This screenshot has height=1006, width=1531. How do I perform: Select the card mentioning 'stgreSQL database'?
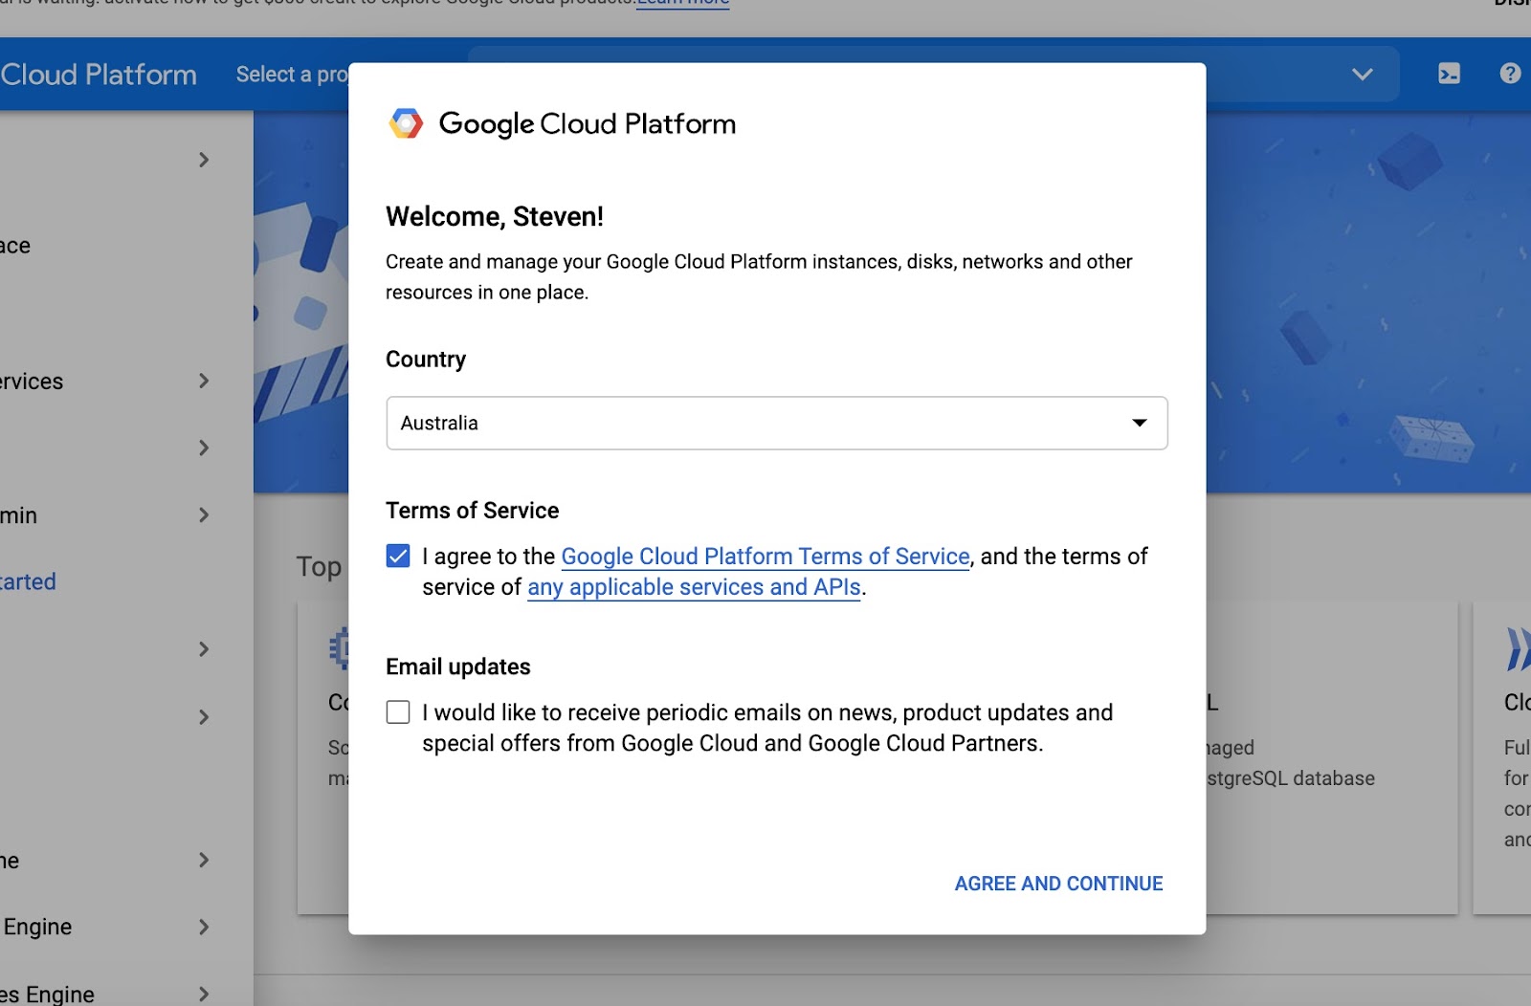click(1330, 757)
